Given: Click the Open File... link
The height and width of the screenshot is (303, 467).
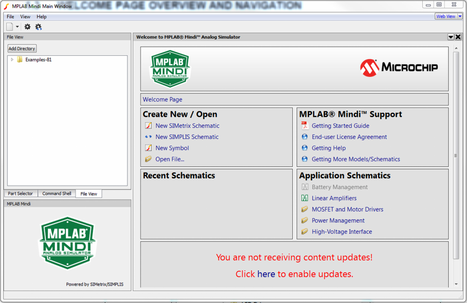Looking at the screenshot, I should (x=170, y=159).
